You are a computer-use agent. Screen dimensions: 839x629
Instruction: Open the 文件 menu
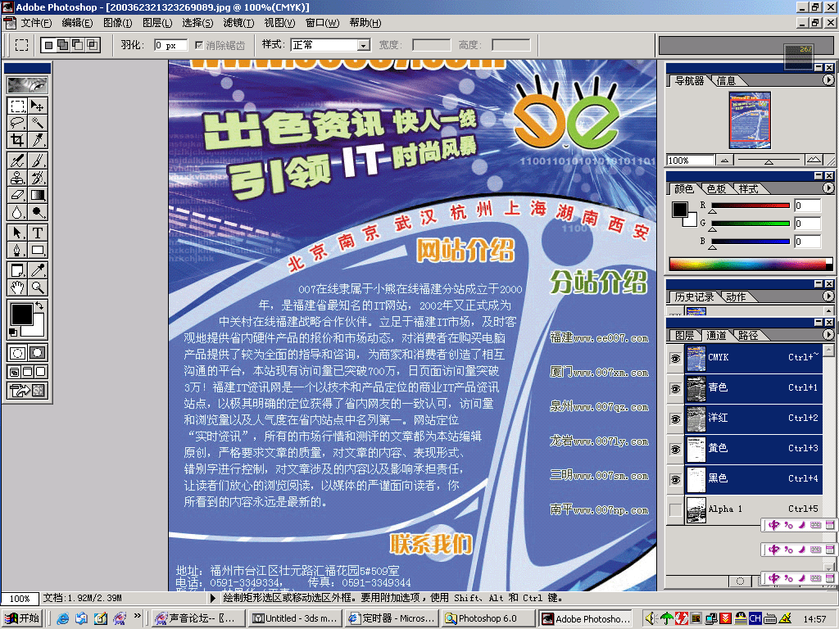36,22
